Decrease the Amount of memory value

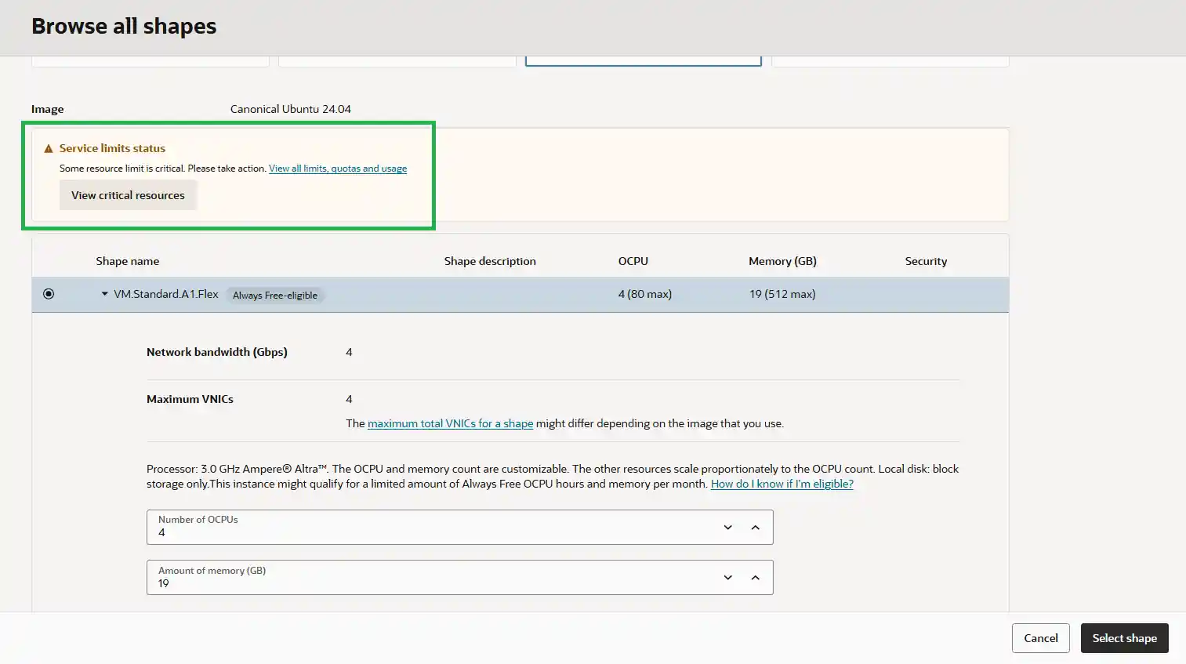pos(727,578)
